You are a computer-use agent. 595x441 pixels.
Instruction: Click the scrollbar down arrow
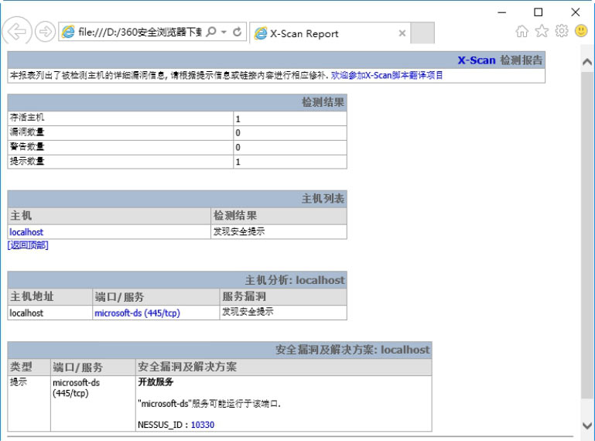point(587,426)
